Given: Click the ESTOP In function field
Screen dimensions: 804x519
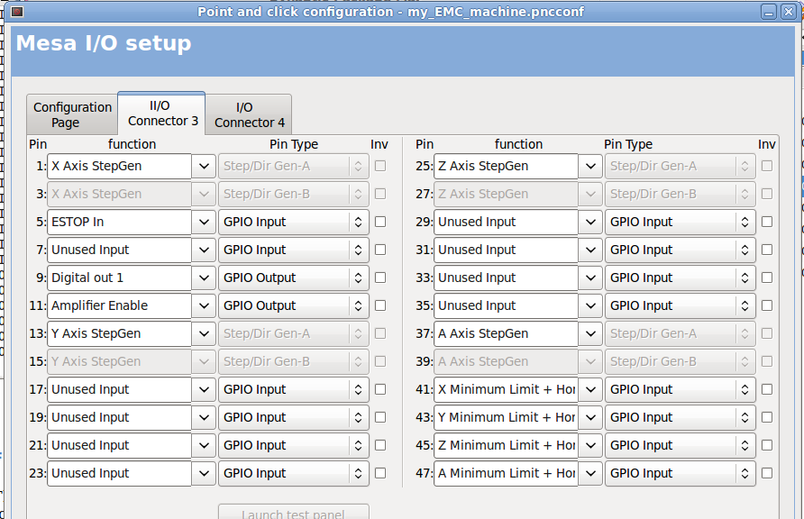Looking at the screenshot, I should 119,222.
